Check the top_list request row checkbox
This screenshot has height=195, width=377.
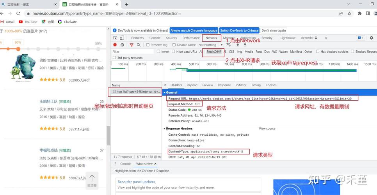pyautogui.click(x=114, y=92)
